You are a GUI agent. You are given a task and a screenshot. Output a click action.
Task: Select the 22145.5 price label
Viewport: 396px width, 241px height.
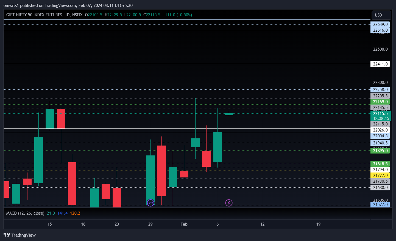[x=380, y=108]
